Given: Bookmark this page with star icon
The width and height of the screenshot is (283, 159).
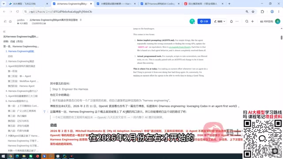Looking at the screenshot, I should click(x=253, y=11).
